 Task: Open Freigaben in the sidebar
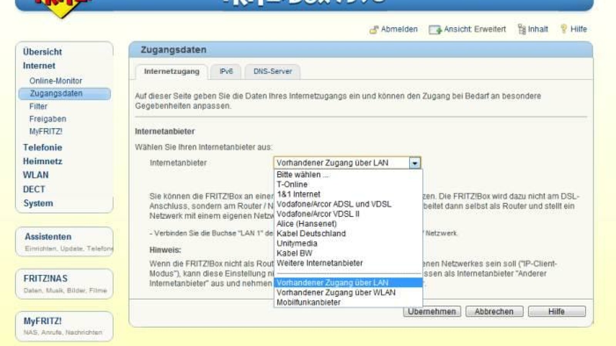(x=48, y=119)
